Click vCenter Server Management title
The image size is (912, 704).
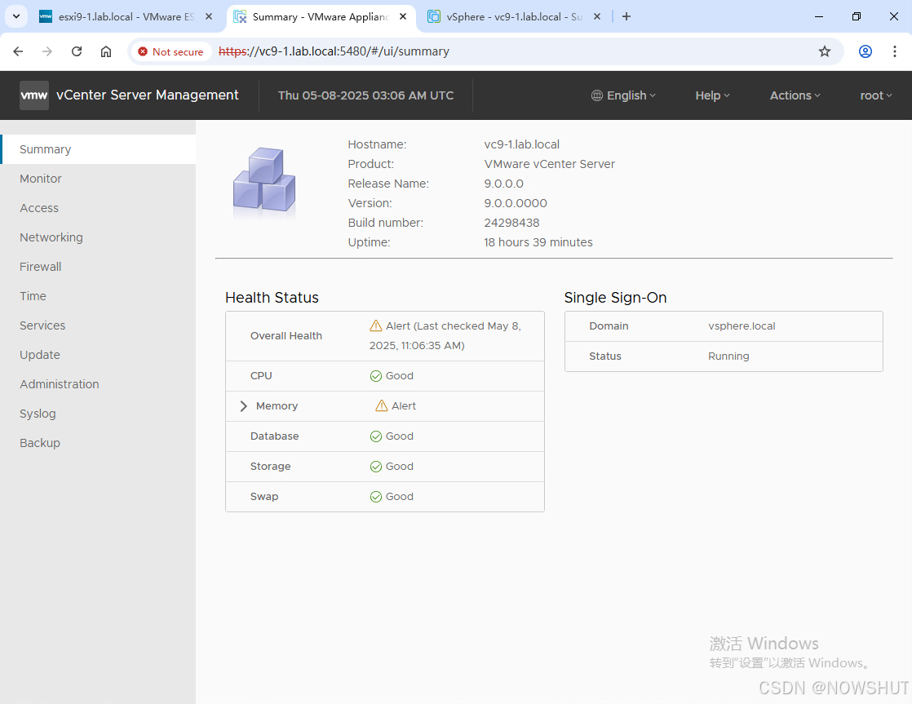coord(147,95)
